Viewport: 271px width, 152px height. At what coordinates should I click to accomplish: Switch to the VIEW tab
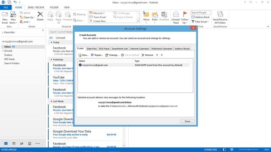click(x=66, y=8)
